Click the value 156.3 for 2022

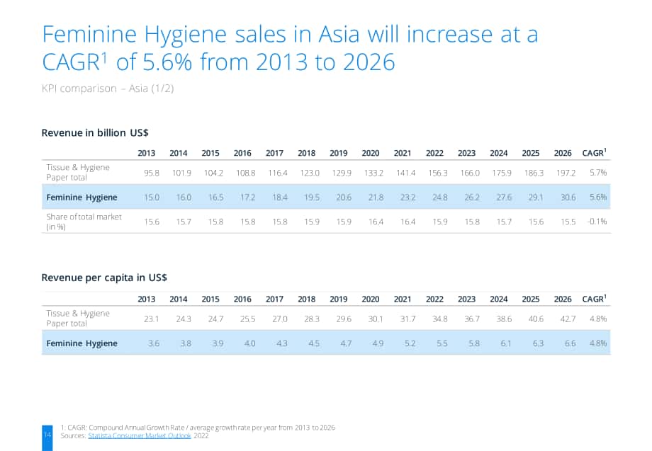(x=438, y=173)
